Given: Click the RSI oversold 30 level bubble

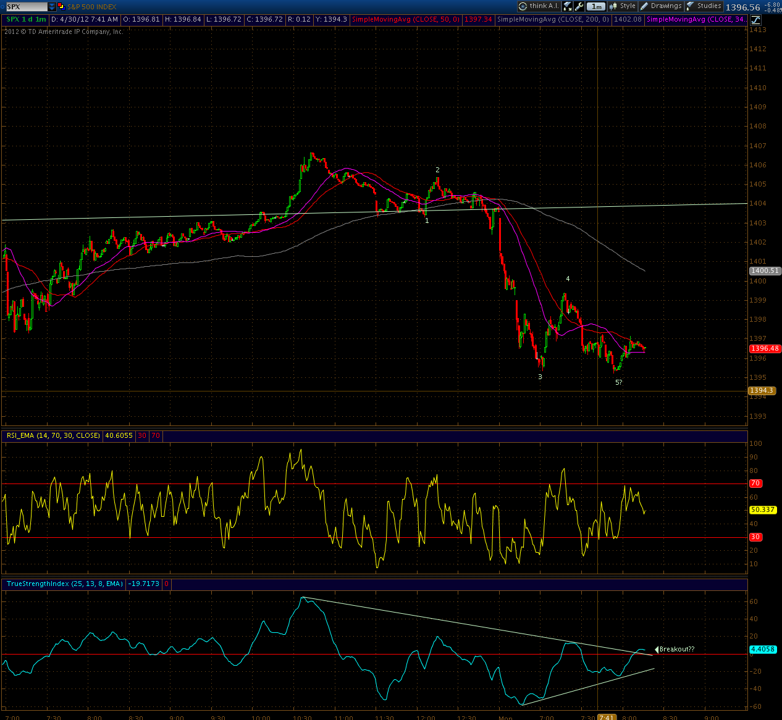Looking at the screenshot, I should [x=755, y=537].
